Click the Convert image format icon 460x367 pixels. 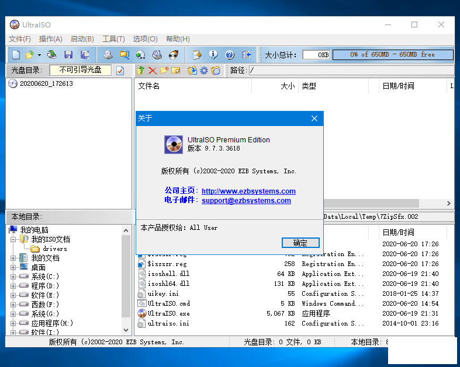(141, 54)
